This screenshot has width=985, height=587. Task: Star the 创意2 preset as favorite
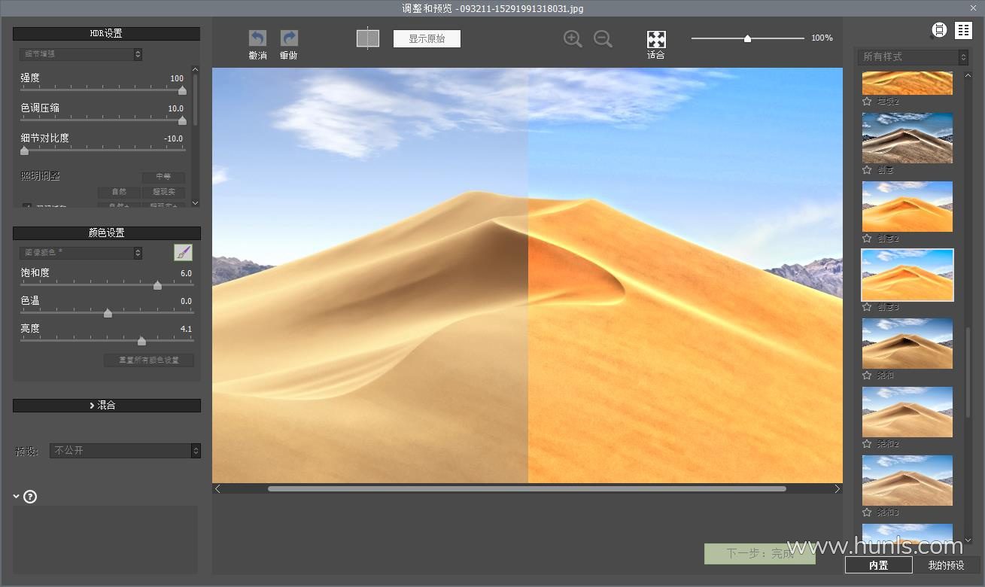tap(867, 239)
